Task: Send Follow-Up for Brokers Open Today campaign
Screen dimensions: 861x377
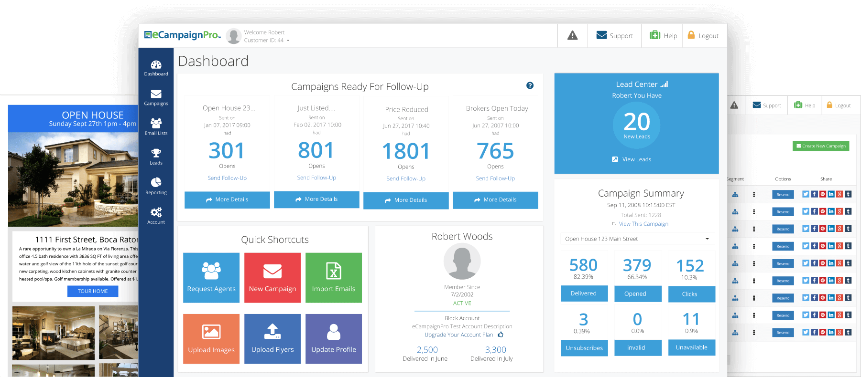Action: click(x=495, y=178)
